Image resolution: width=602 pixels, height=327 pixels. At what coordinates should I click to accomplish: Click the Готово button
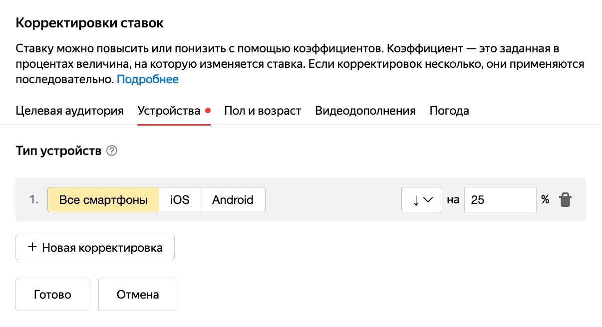click(x=52, y=295)
